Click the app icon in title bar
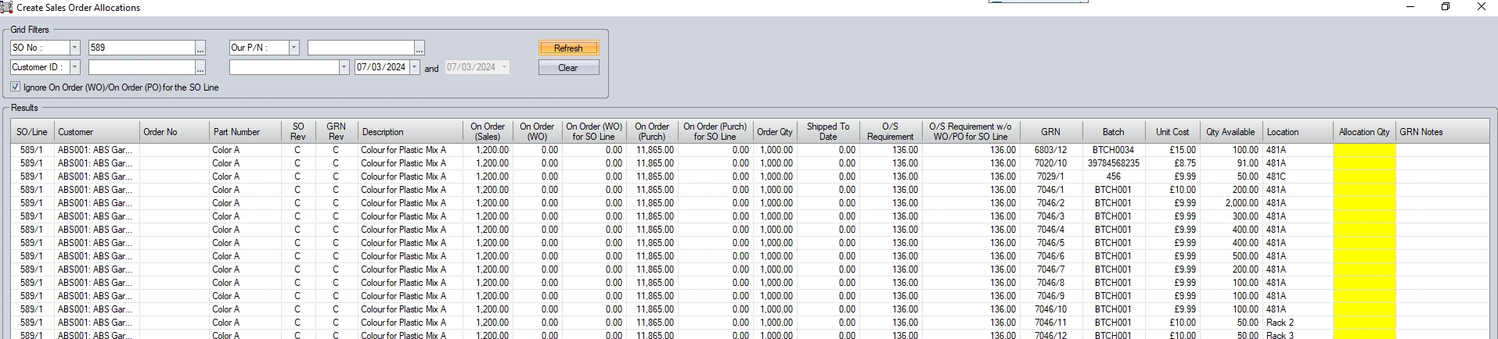The image size is (1498, 339). (7, 7)
